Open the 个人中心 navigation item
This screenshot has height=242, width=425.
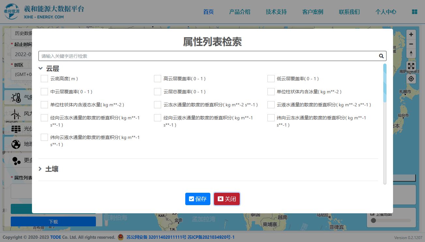[x=386, y=12]
